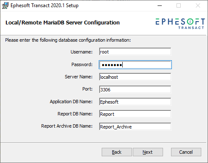
Task: Focus the Report Archive DB Name field
Action: (x=135, y=127)
